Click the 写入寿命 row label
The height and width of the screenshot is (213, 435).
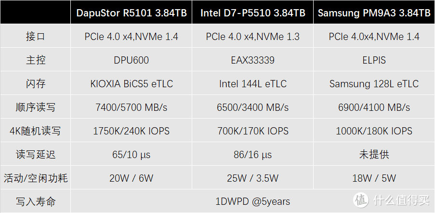[x=36, y=201]
